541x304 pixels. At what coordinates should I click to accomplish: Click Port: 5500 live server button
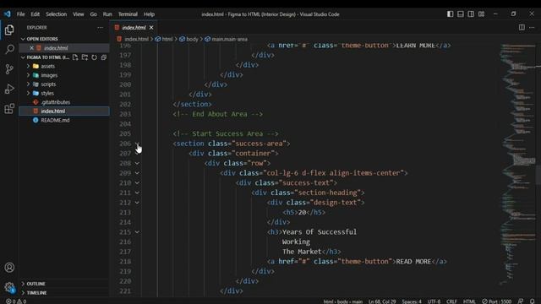tap(497, 301)
